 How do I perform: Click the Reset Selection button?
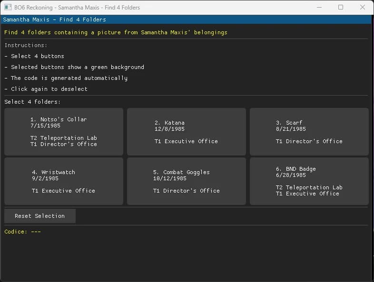[40, 216]
